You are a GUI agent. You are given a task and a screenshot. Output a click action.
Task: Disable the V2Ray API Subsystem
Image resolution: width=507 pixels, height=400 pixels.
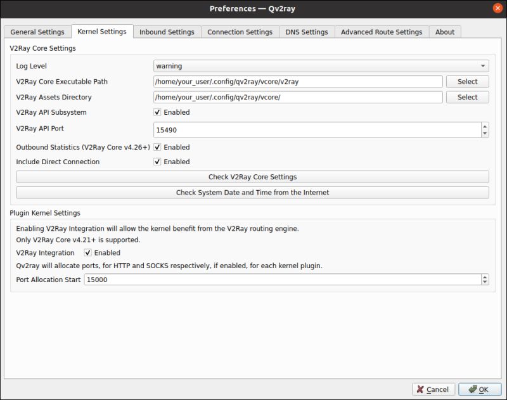tap(156, 112)
